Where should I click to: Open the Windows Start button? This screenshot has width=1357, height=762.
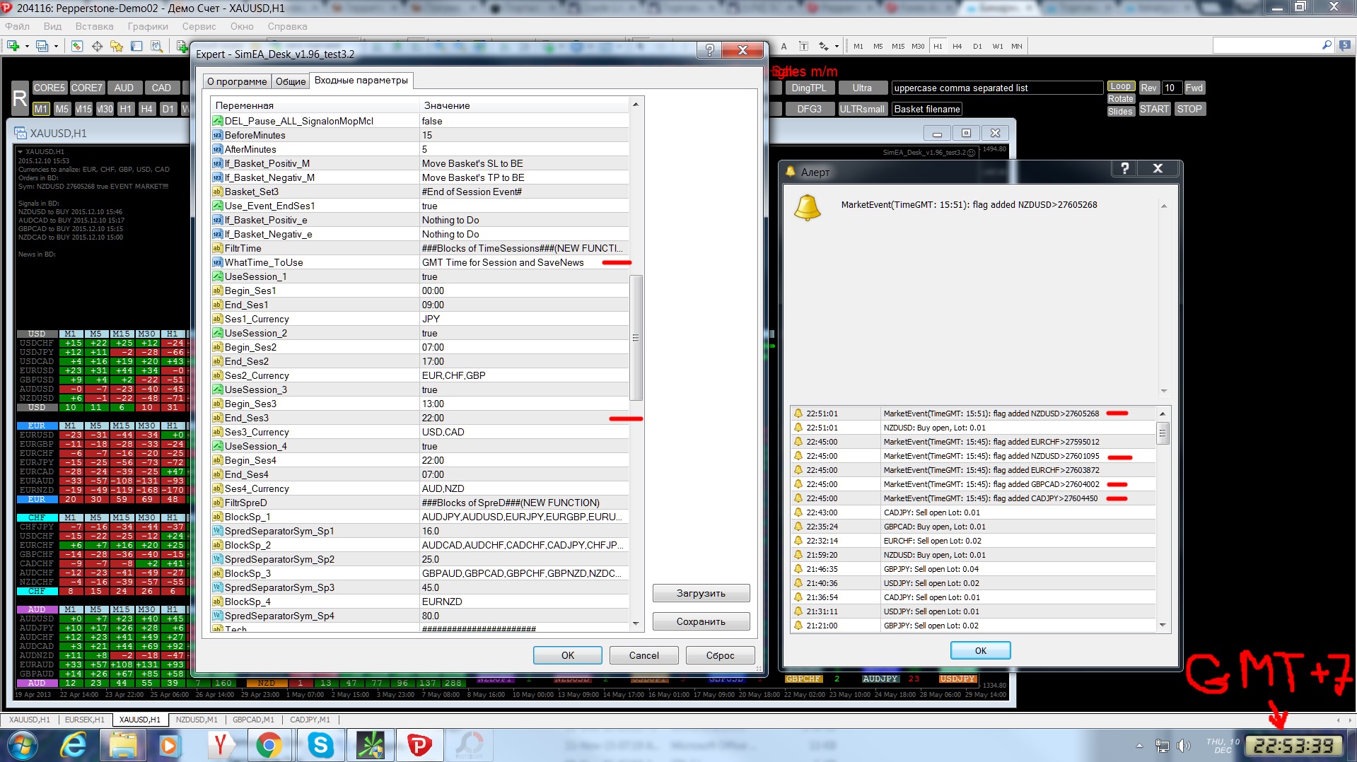pyautogui.click(x=23, y=745)
